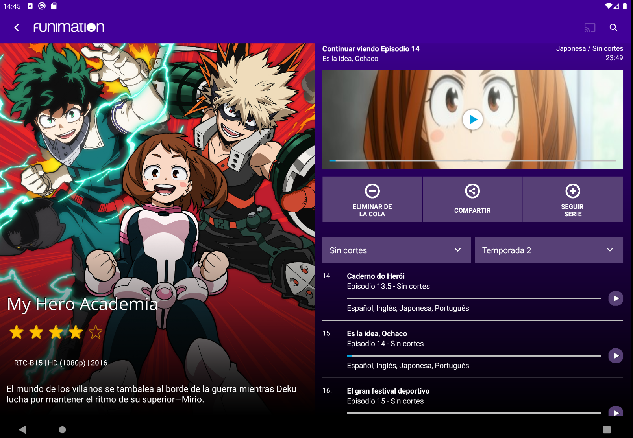The image size is (633, 438).
Task: Play Episode 14 from the preview thumbnail
Action: 473,119
